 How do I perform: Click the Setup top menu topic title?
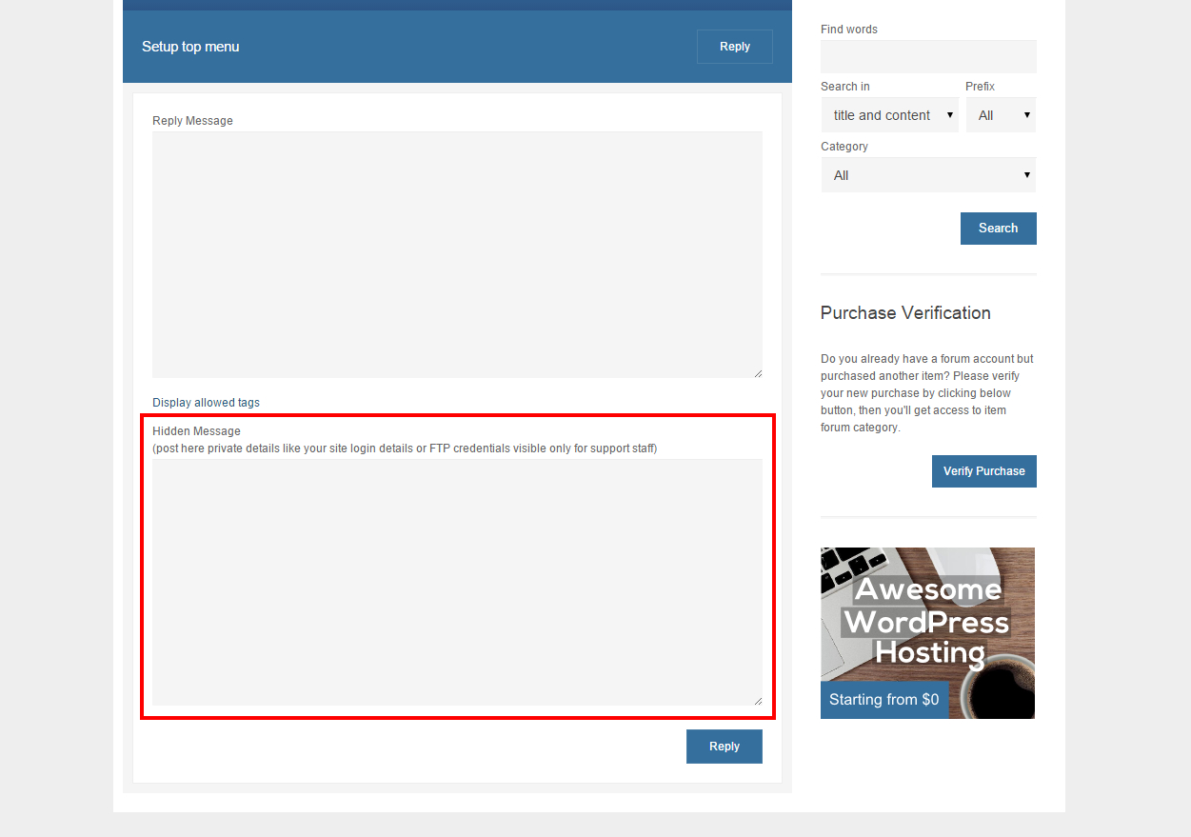point(190,47)
